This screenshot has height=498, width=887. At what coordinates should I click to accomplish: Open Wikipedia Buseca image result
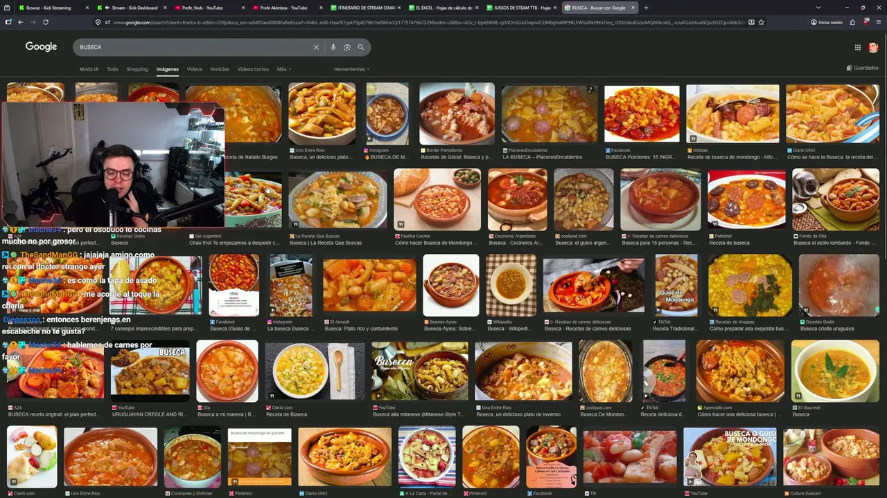coord(511,285)
